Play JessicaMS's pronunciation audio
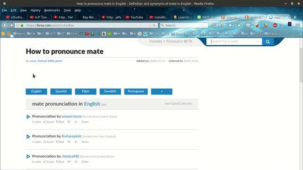The height and width of the screenshot is (170, 303). click(x=28, y=156)
